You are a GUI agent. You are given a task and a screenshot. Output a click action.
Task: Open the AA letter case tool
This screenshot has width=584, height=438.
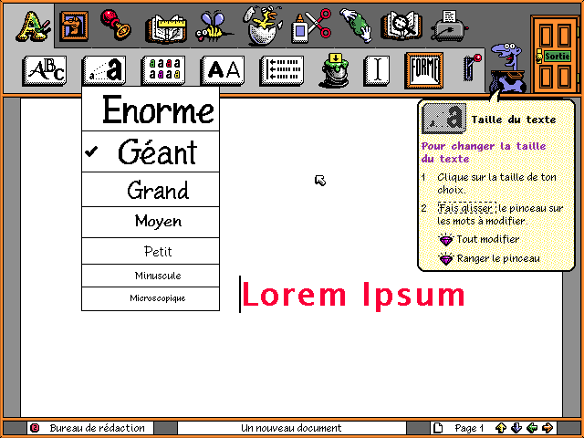click(222, 70)
